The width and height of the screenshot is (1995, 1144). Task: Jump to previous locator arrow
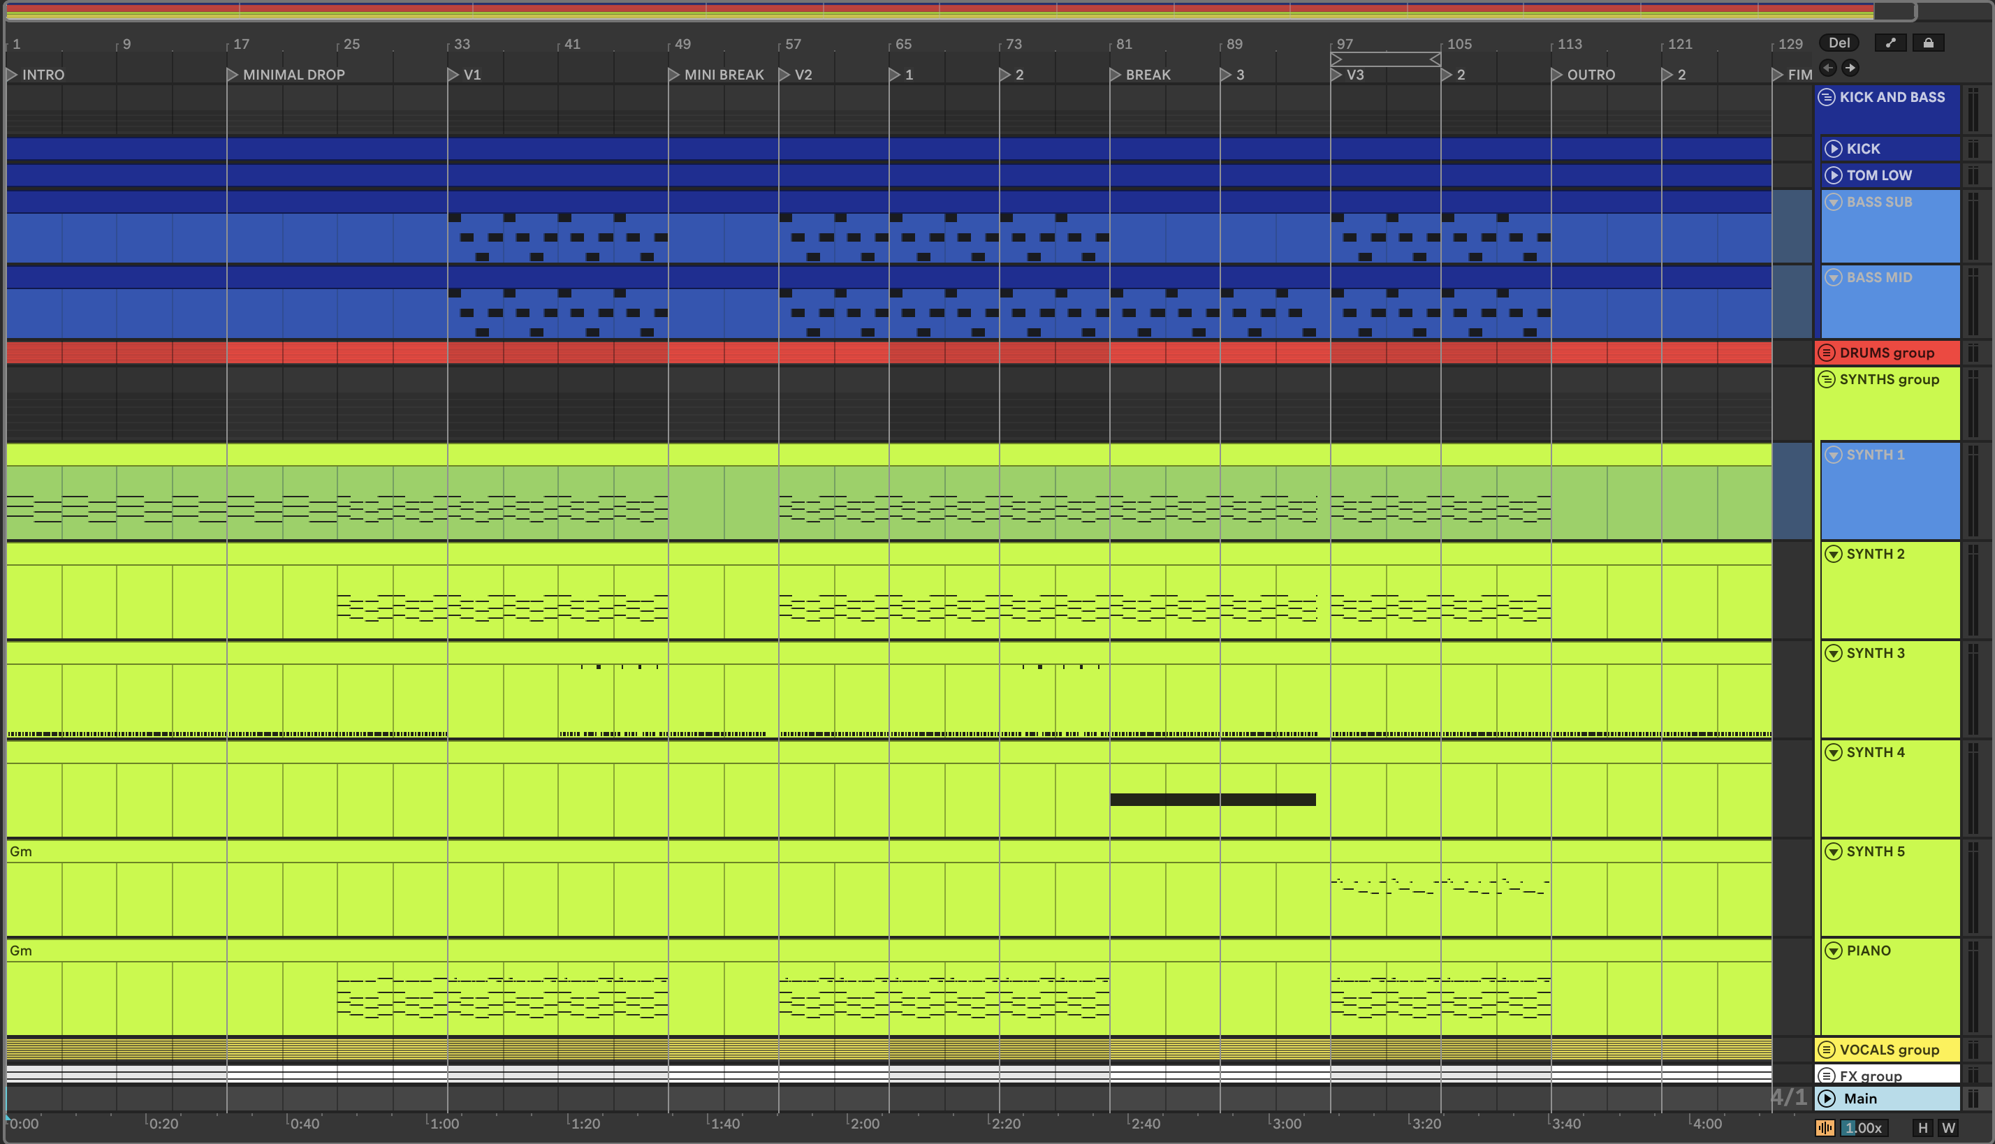pos(1829,68)
